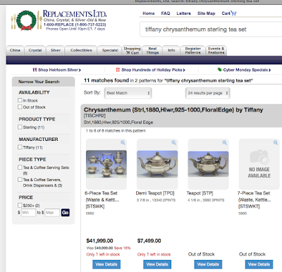Screen dimensions: 282x272
Task: Click the Go price filter button
Action: click(x=66, y=213)
